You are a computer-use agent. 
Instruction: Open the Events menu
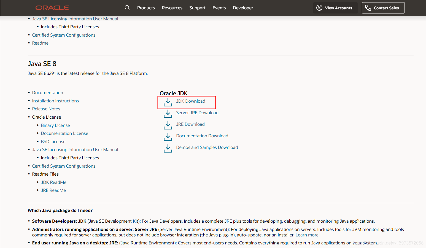click(219, 8)
